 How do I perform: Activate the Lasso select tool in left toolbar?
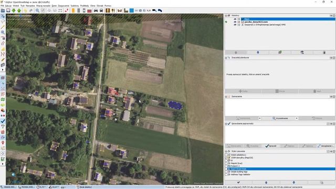[x=3, y=22]
